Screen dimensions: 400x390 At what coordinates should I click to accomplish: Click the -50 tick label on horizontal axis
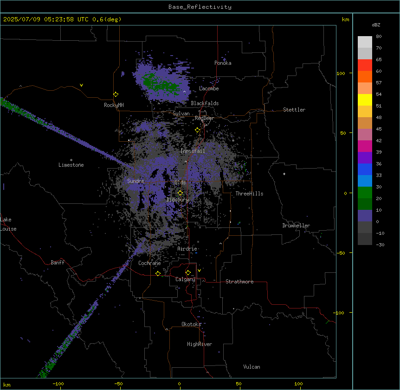point(118,384)
